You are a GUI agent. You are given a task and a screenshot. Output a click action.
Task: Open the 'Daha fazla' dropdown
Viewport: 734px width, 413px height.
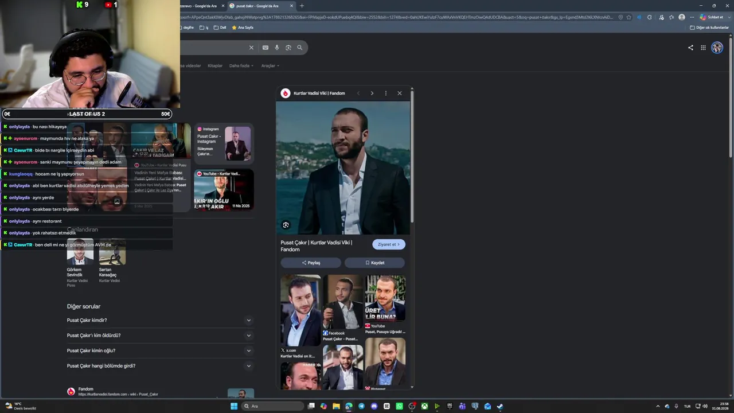(x=241, y=66)
